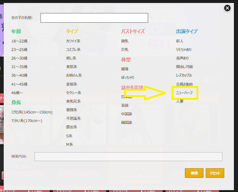Close the search filter dialog
Image resolution: width=238 pixels, height=192 pixels.
coord(227,8)
